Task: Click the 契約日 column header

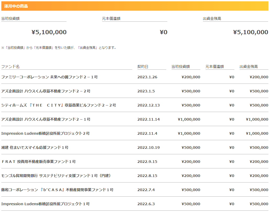Action: pos(143,67)
